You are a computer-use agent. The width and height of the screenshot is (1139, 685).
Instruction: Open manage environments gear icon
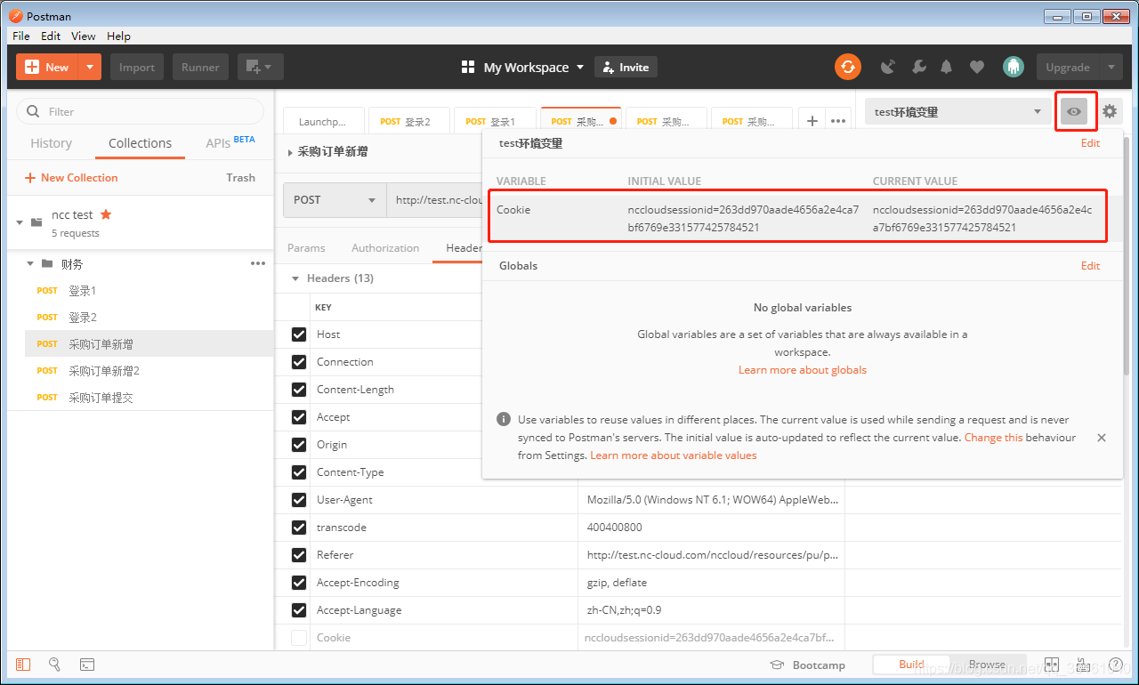click(1109, 111)
